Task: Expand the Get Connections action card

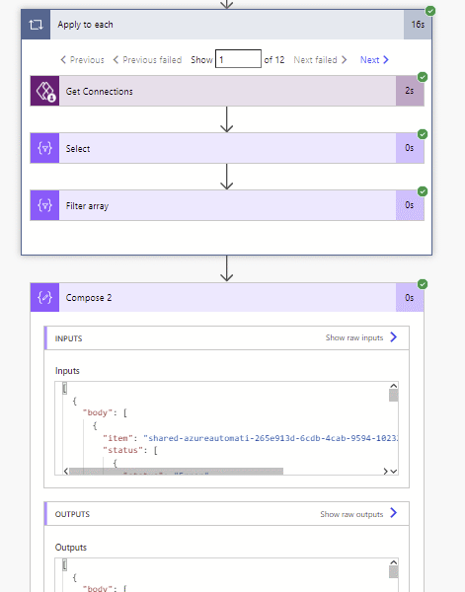Action: click(x=227, y=91)
